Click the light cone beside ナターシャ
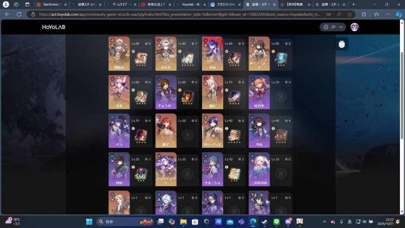Image resolution: width=405 pixels, height=228 pixels. 234,174
